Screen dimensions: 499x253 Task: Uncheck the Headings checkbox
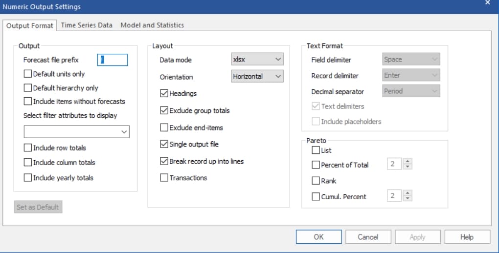pos(164,93)
